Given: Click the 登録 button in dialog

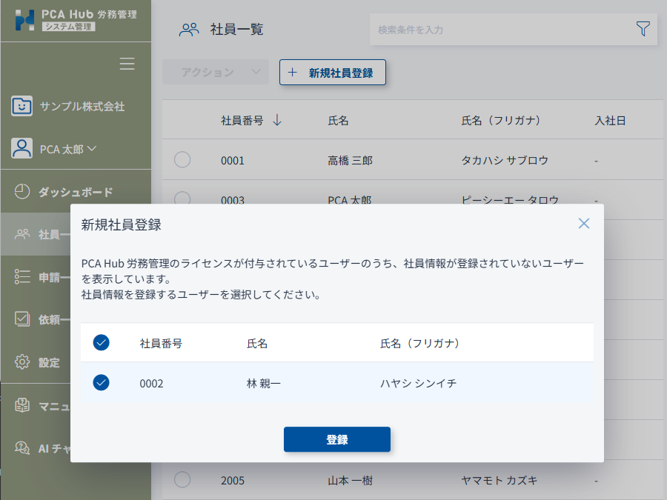Looking at the screenshot, I should 336,439.
